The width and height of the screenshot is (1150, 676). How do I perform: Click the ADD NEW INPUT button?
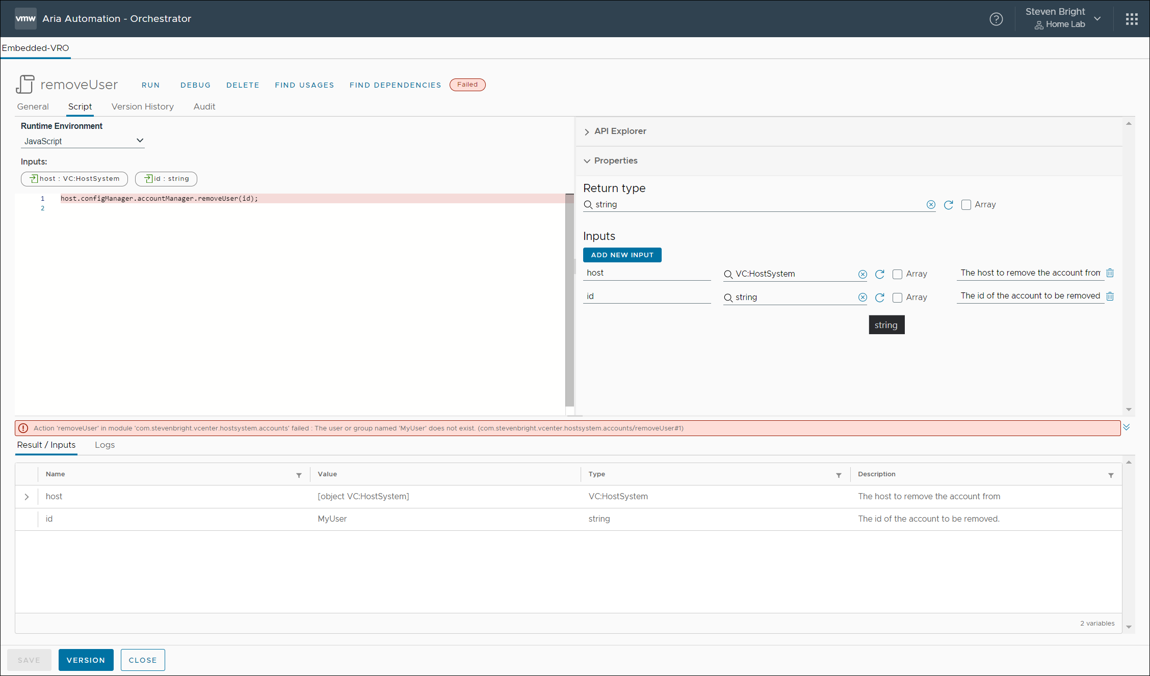point(622,255)
